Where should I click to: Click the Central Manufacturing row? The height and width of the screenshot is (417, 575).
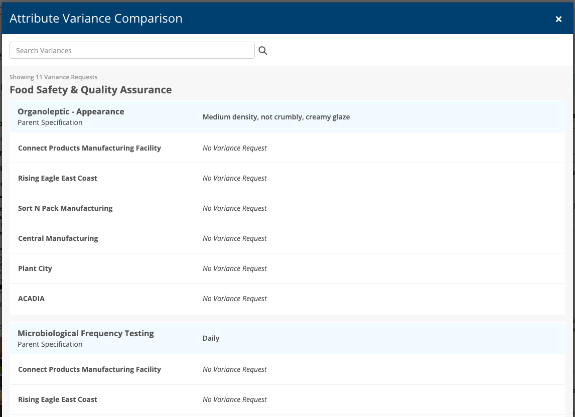[287, 238]
